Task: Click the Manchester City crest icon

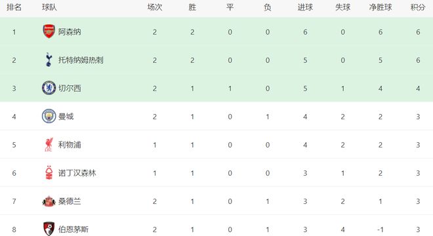Action: pyautogui.click(x=49, y=116)
